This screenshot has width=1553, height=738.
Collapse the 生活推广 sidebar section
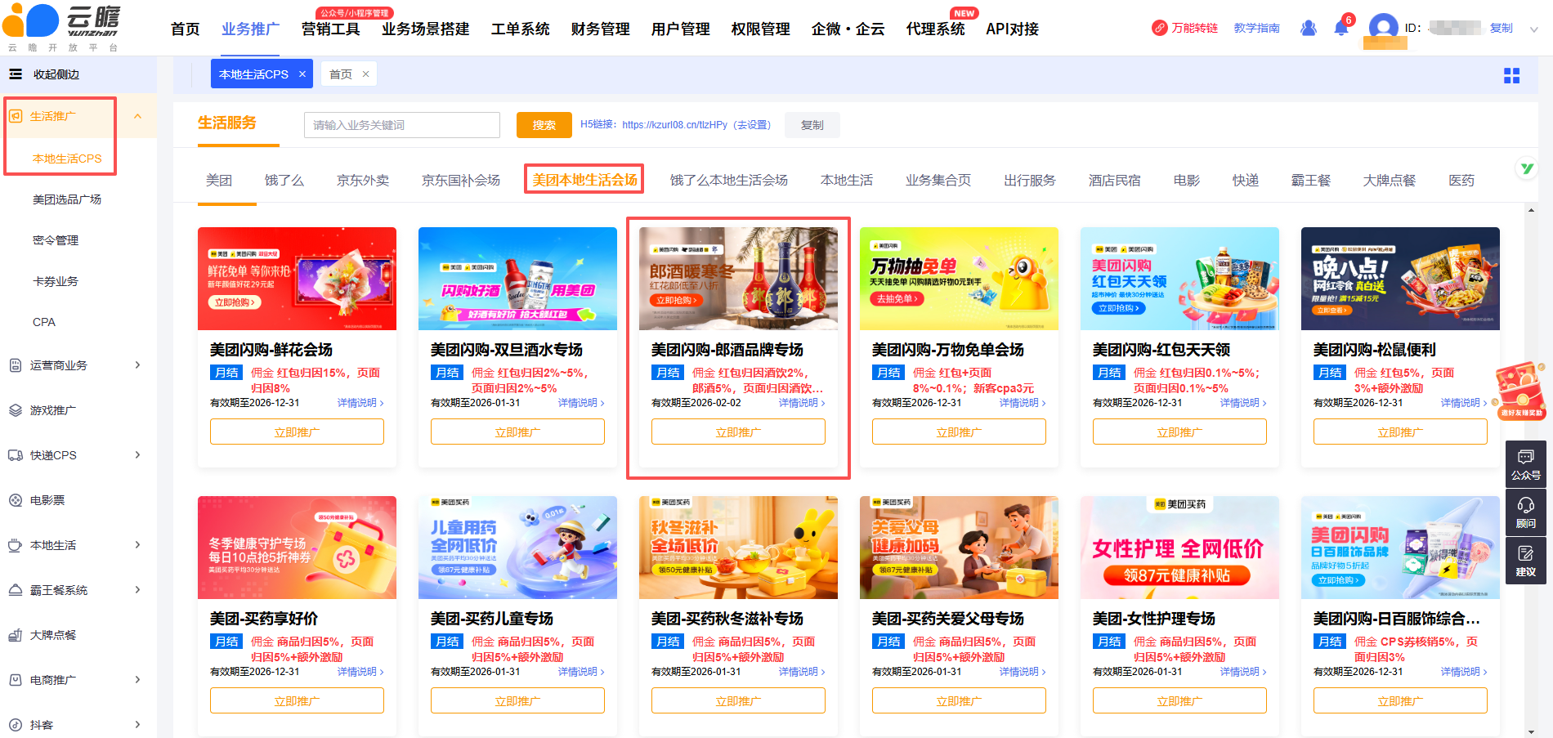[137, 116]
